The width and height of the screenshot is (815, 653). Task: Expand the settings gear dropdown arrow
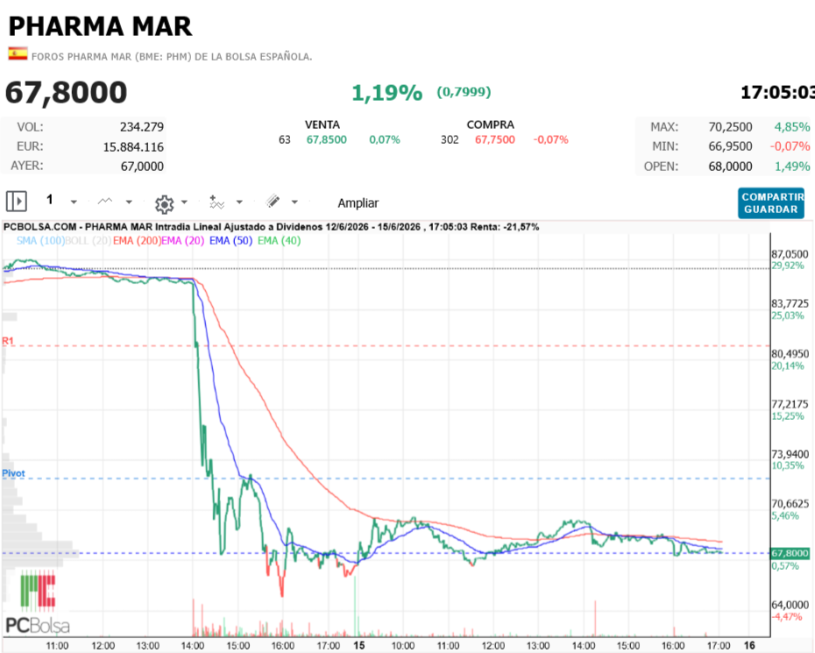point(184,202)
